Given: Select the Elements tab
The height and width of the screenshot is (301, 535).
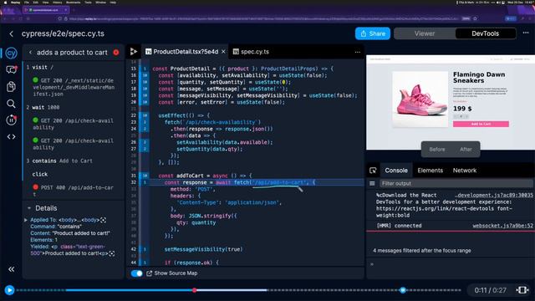Looking at the screenshot, I should pyautogui.click(x=430, y=171).
